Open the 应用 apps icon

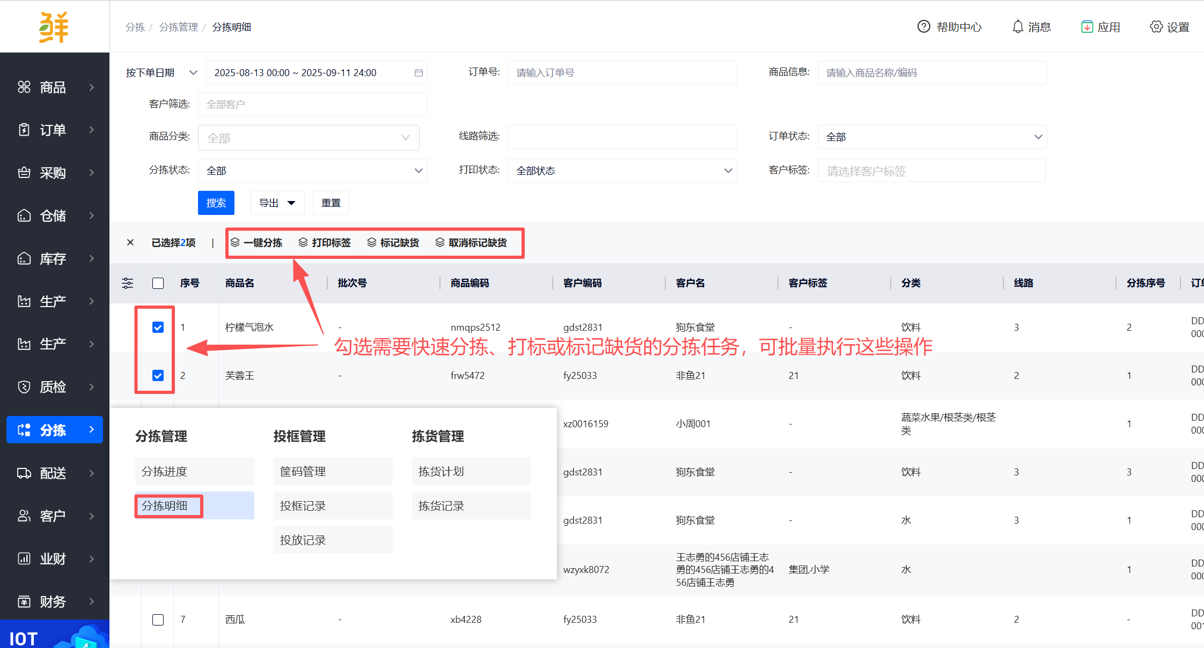tap(1086, 27)
